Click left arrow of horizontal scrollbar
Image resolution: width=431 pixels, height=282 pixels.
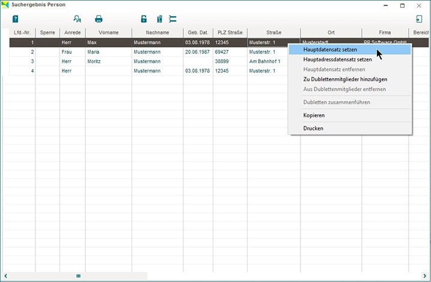(x=5, y=276)
